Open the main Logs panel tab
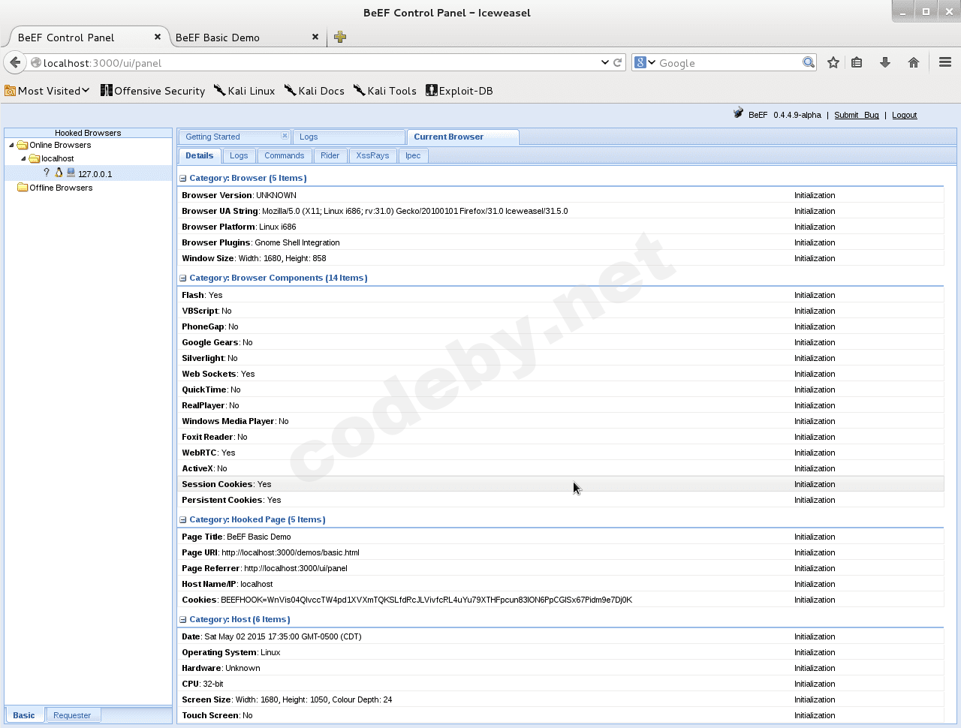Screen dimensions: 961x728 click(x=348, y=137)
